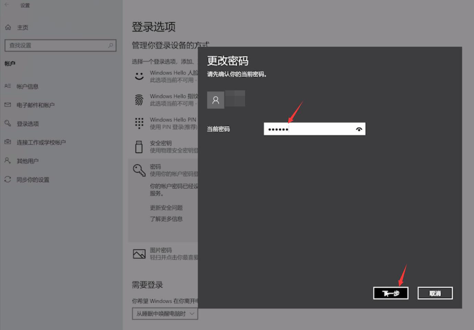Go to 主页 in the sidebar
Screen dimensions: 474x330
pyautogui.click(x=23, y=27)
